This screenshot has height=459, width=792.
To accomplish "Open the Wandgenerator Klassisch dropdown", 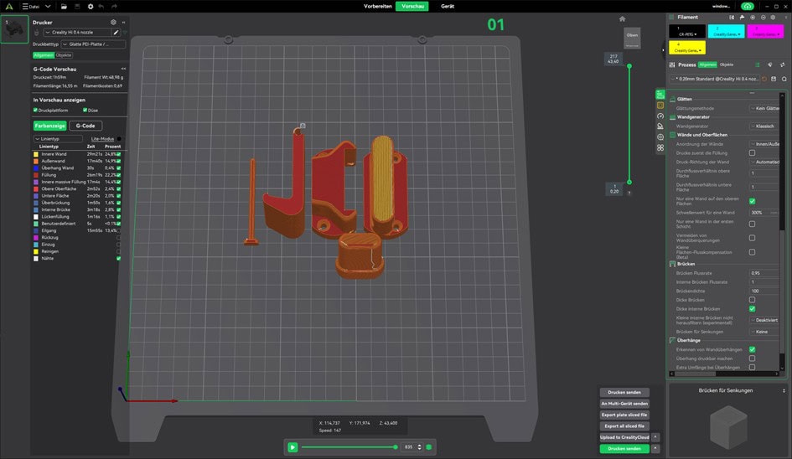I will pos(764,126).
